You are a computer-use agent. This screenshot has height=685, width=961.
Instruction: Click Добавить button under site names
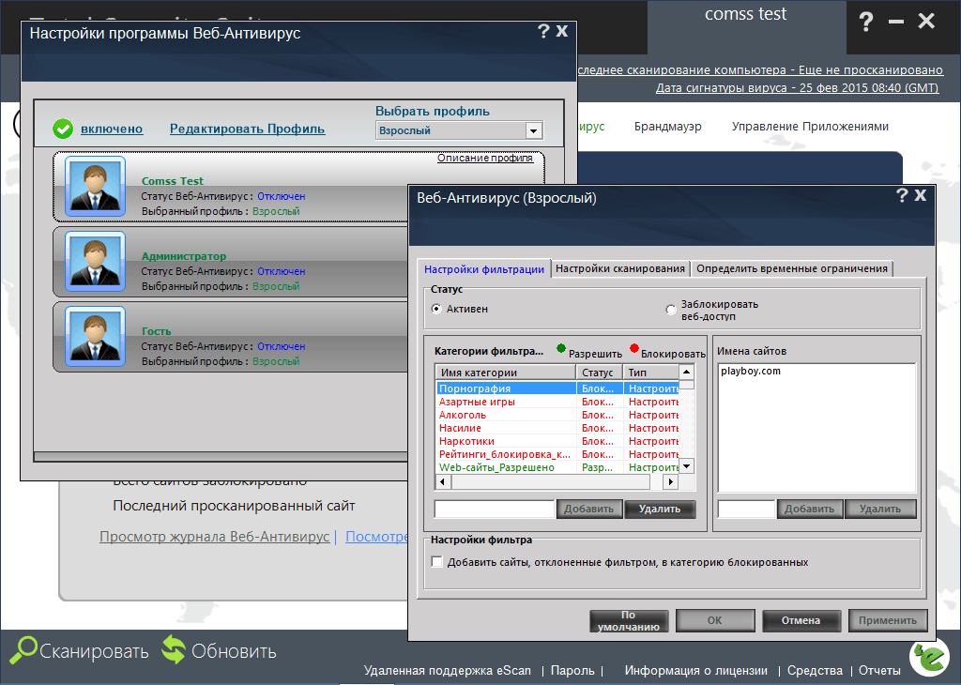click(x=810, y=509)
